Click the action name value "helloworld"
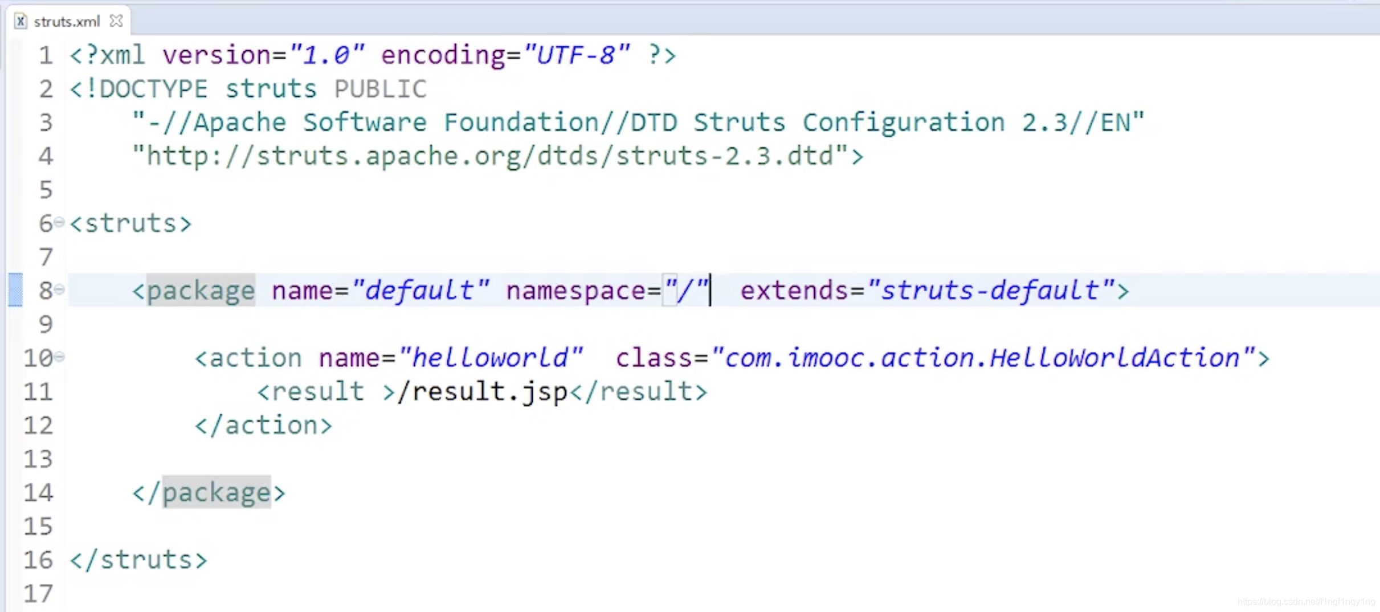1380x612 pixels. coord(491,358)
